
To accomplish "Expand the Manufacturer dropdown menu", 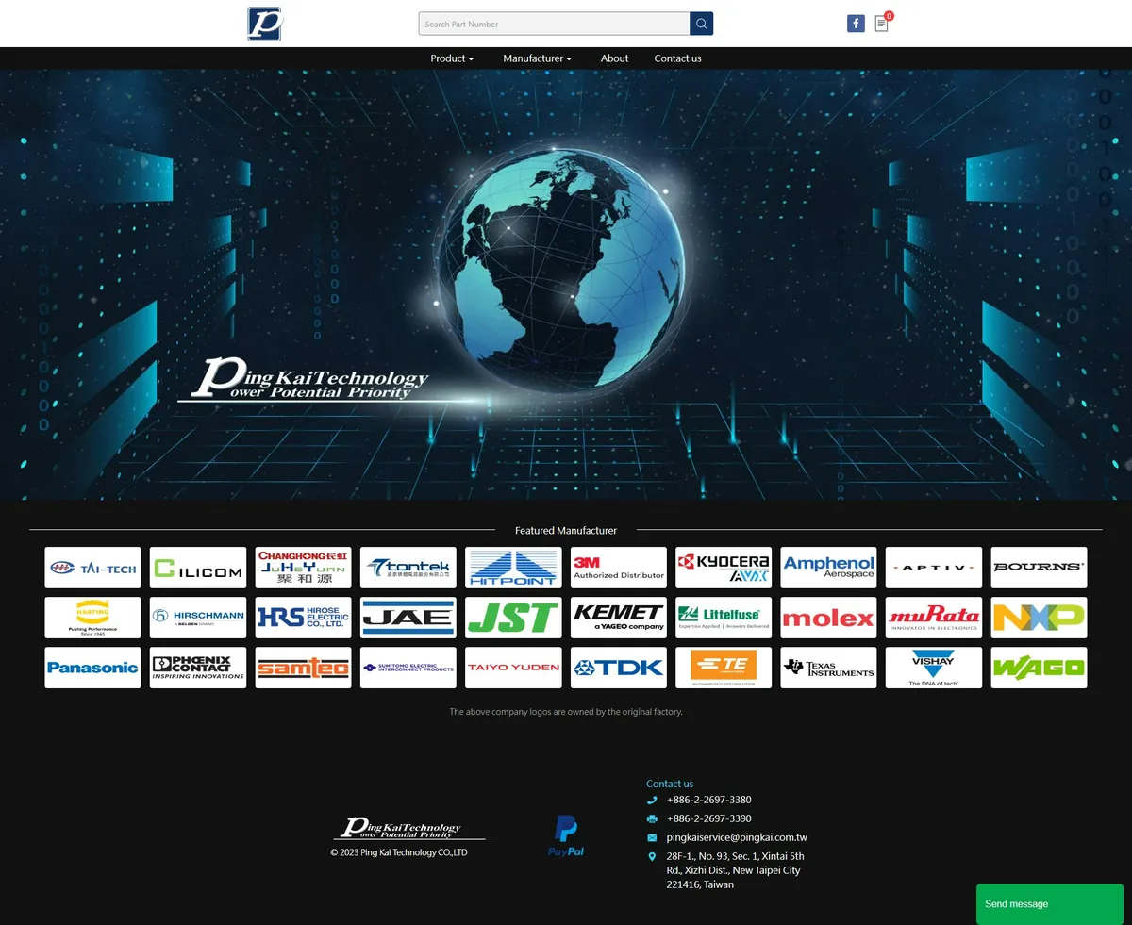I will 537,58.
